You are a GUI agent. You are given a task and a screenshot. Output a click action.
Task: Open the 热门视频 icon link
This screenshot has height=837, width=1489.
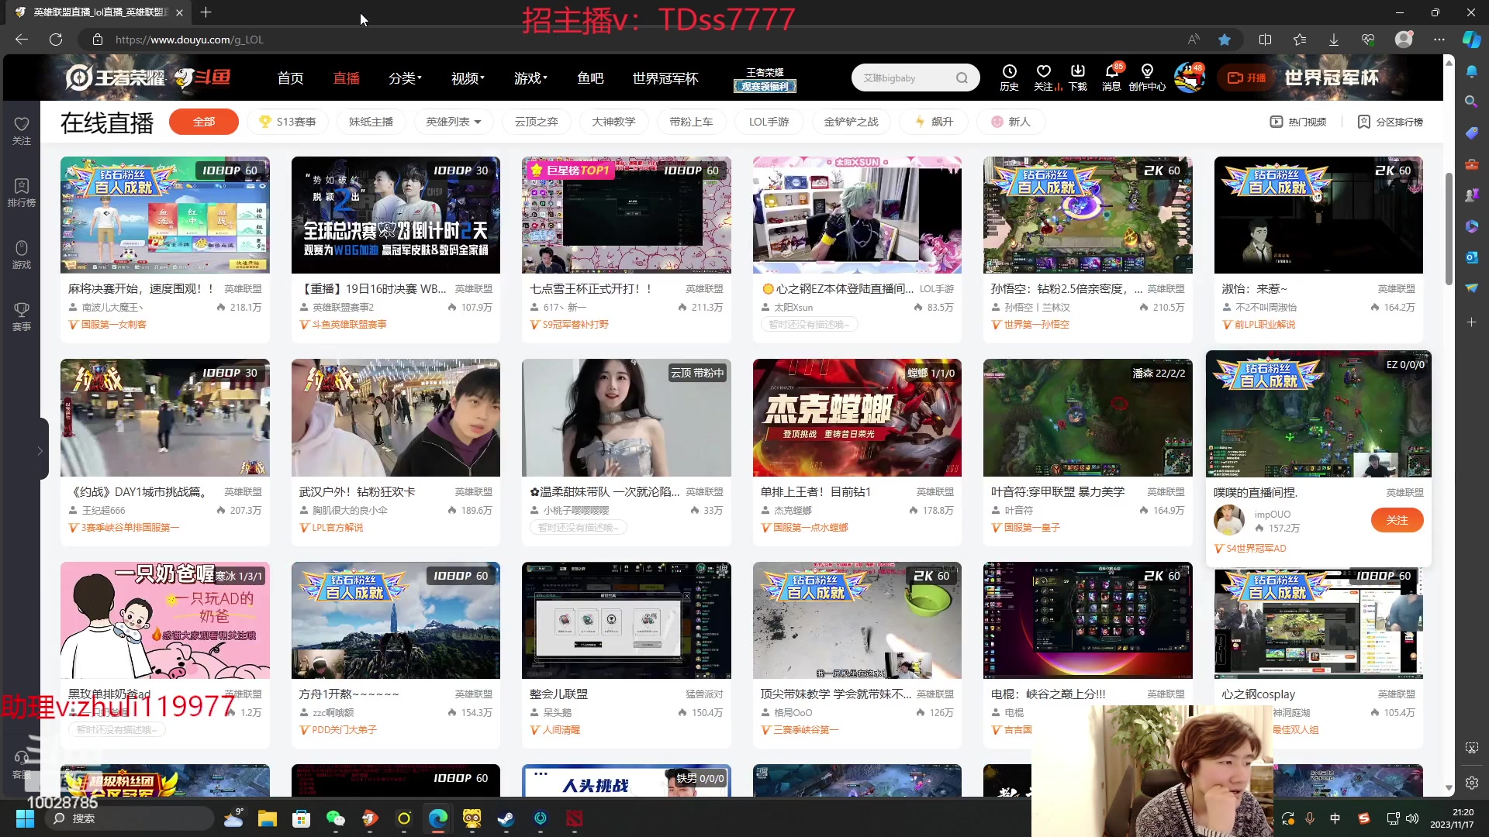point(1298,122)
